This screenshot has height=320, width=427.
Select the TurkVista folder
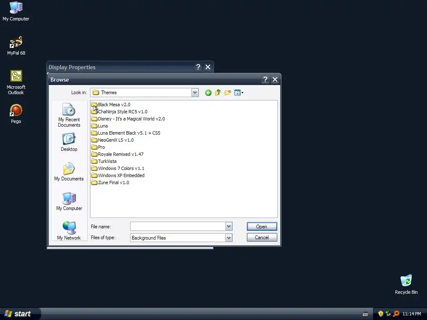pyautogui.click(x=104, y=161)
